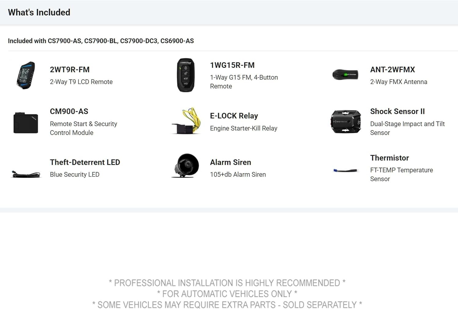Click the 2WT9R-FM product title
The height and width of the screenshot is (309, 458).
click(x=70, y=69)
